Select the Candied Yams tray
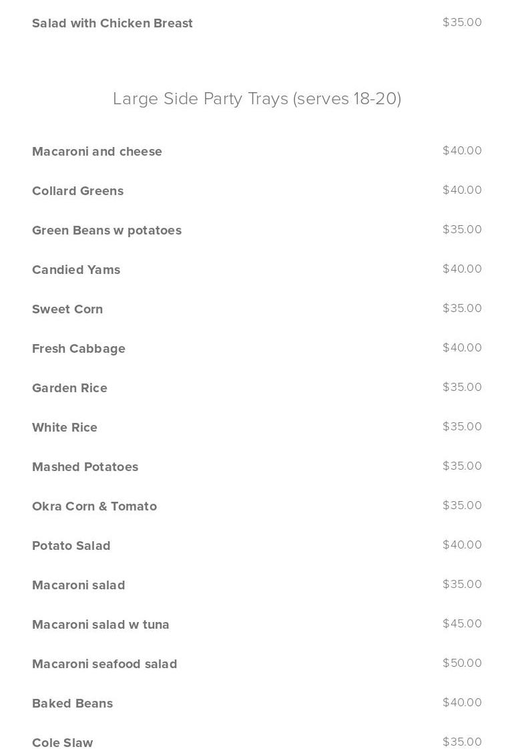The image size is (514, 749). 76,270
